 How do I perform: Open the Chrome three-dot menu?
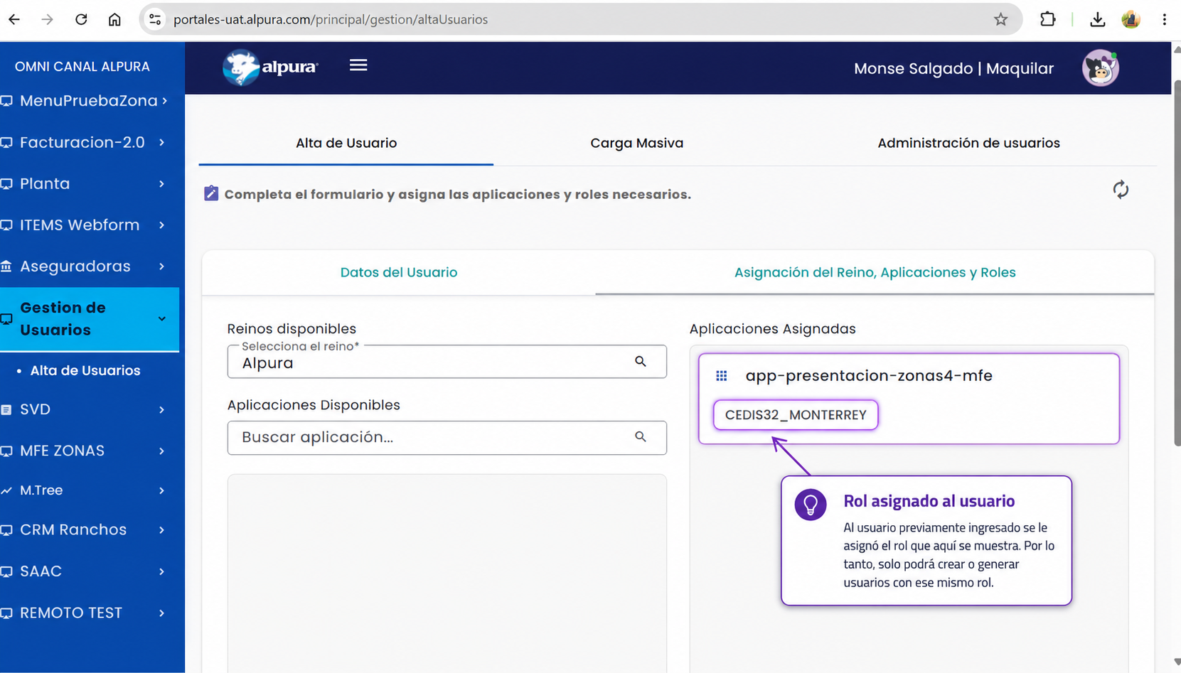(1165, 19)
